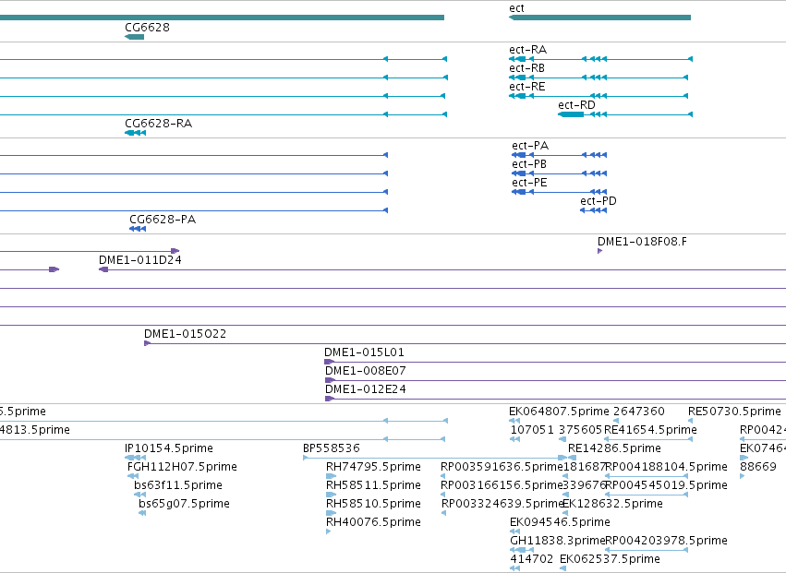
Task: Click the ect-PA protein feature
Action: pos(559,155)
